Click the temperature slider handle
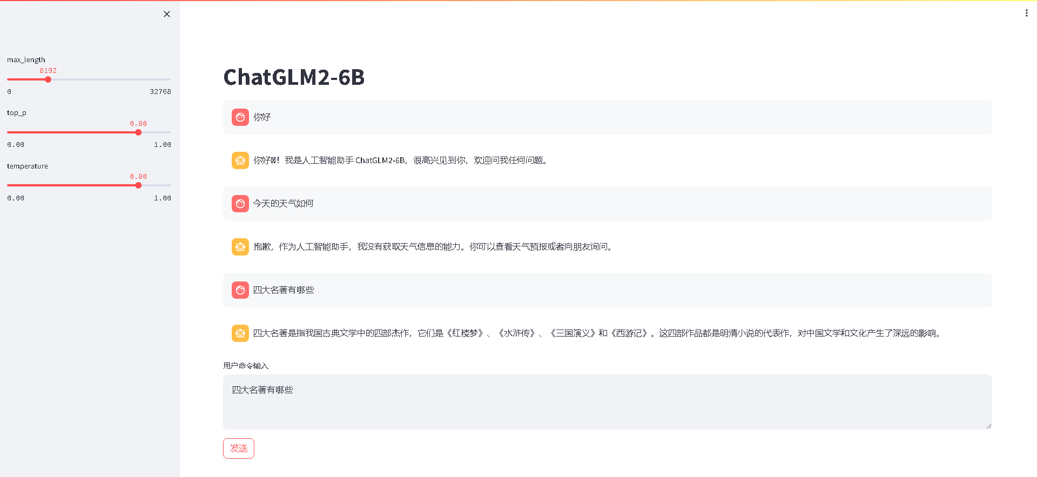 coord(138,185)
